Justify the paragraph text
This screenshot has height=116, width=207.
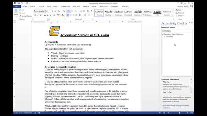(x=76, y=15)
